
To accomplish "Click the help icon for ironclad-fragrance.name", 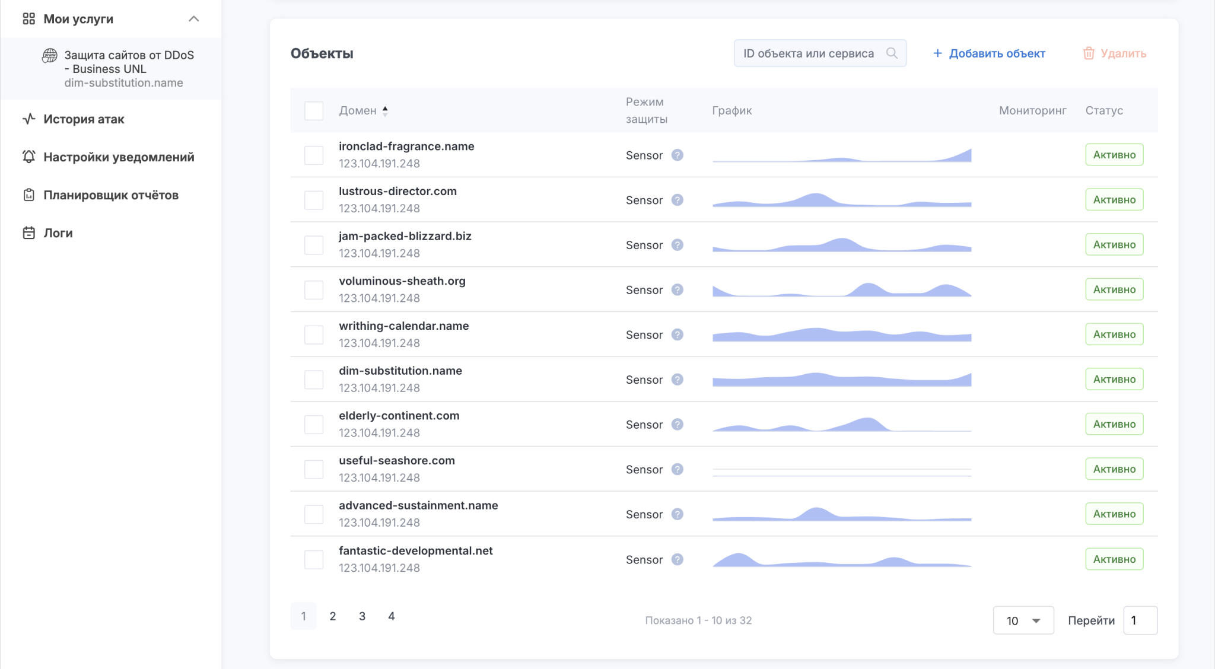I will (677, 155).
